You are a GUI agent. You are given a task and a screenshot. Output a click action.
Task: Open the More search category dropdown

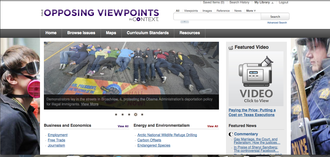click(251, 11)
